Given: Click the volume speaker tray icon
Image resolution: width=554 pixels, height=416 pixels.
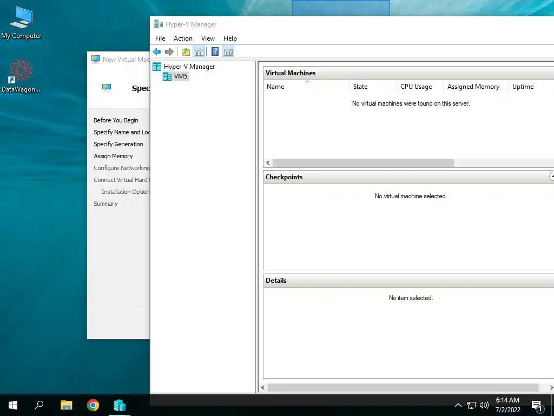Looking at the screenshot, I should tap(484, 405).
